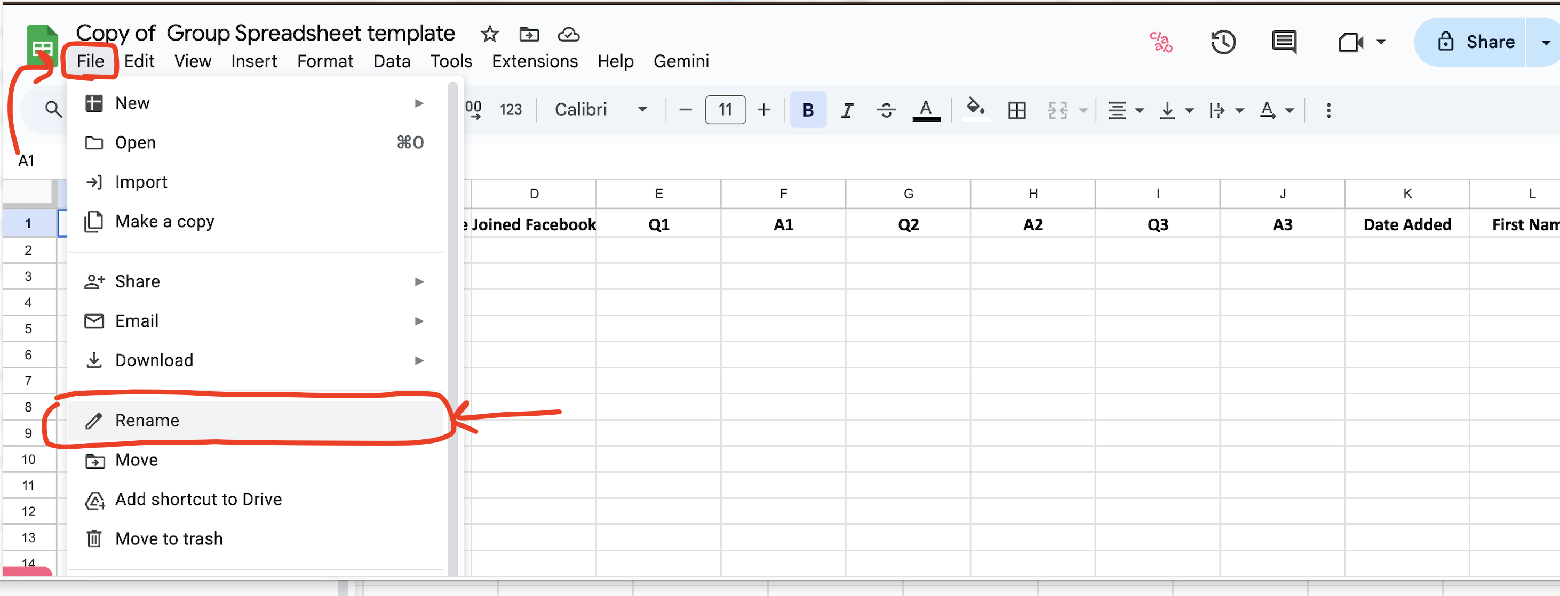
Task: Toggle bold formatting
Action: 807,110
